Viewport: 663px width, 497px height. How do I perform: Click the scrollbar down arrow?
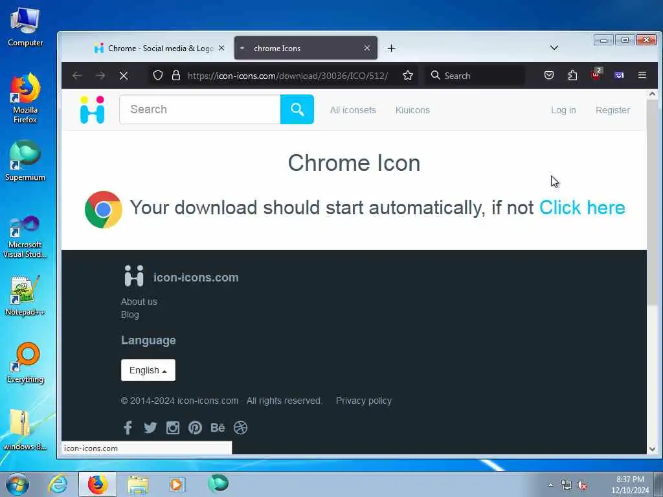[x=652, y=449]
